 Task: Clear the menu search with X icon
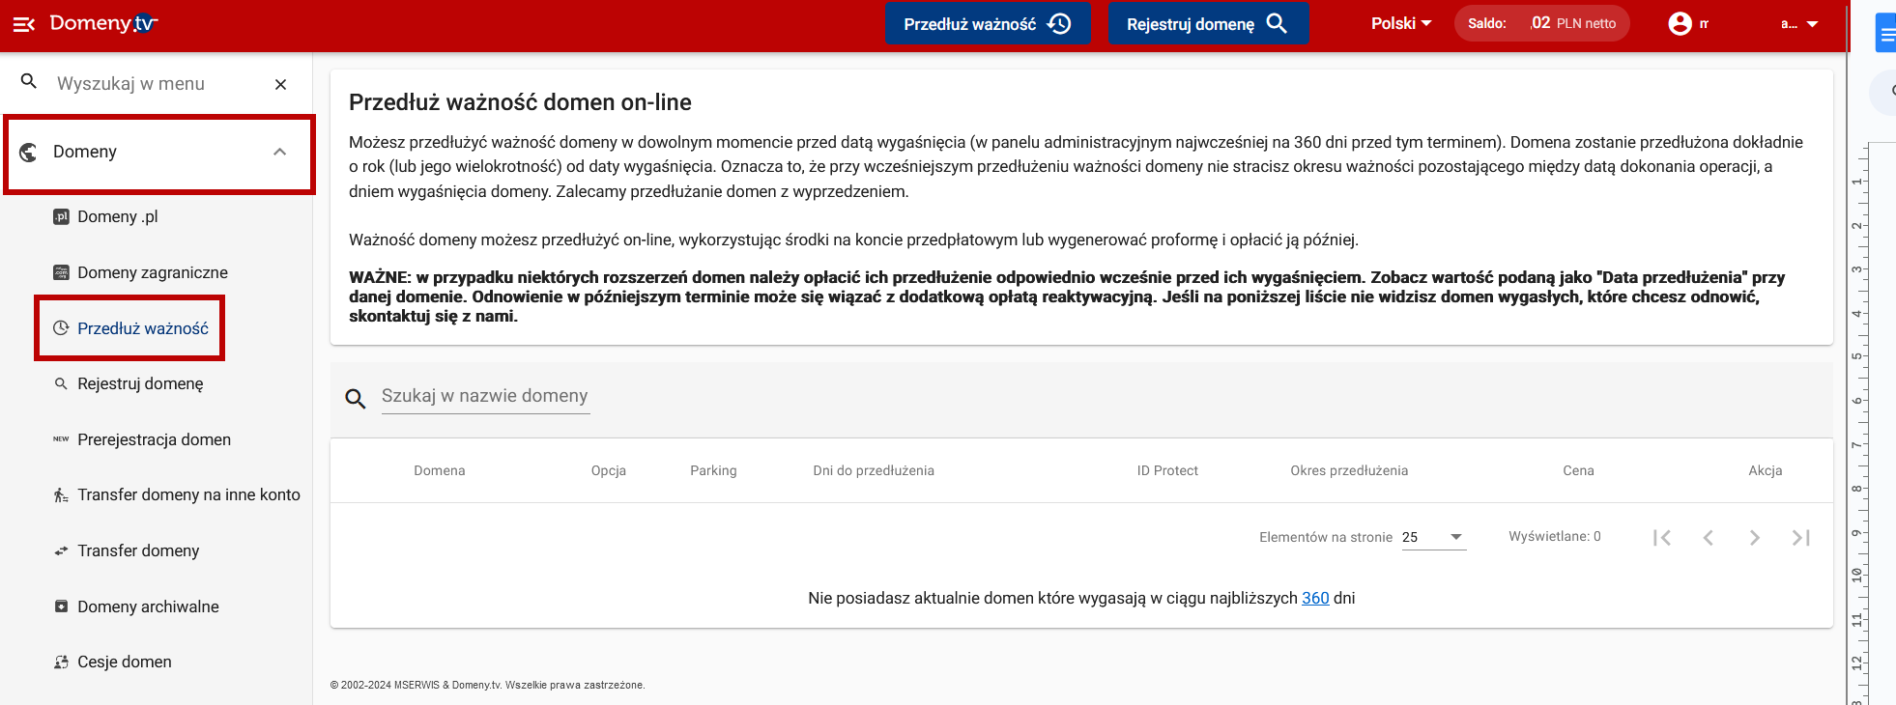point(280,84)
